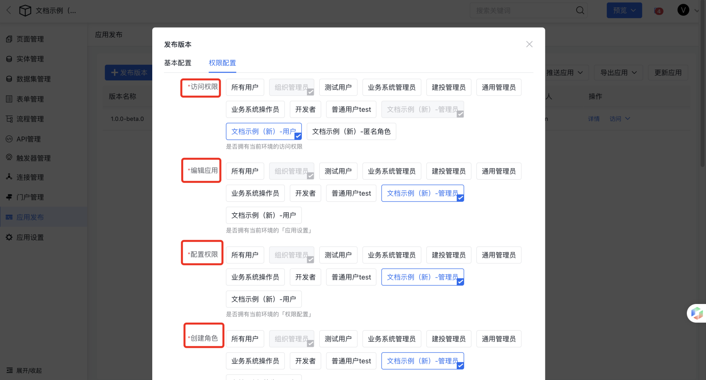Screen dimensions: 706x380
Task: Open the 访问 dropdown in the version row
Action: point(620,119)
